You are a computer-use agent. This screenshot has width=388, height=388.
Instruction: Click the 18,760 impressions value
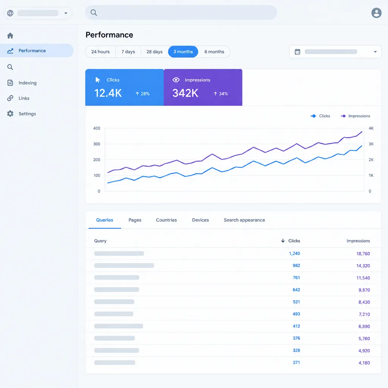point(363,253)
